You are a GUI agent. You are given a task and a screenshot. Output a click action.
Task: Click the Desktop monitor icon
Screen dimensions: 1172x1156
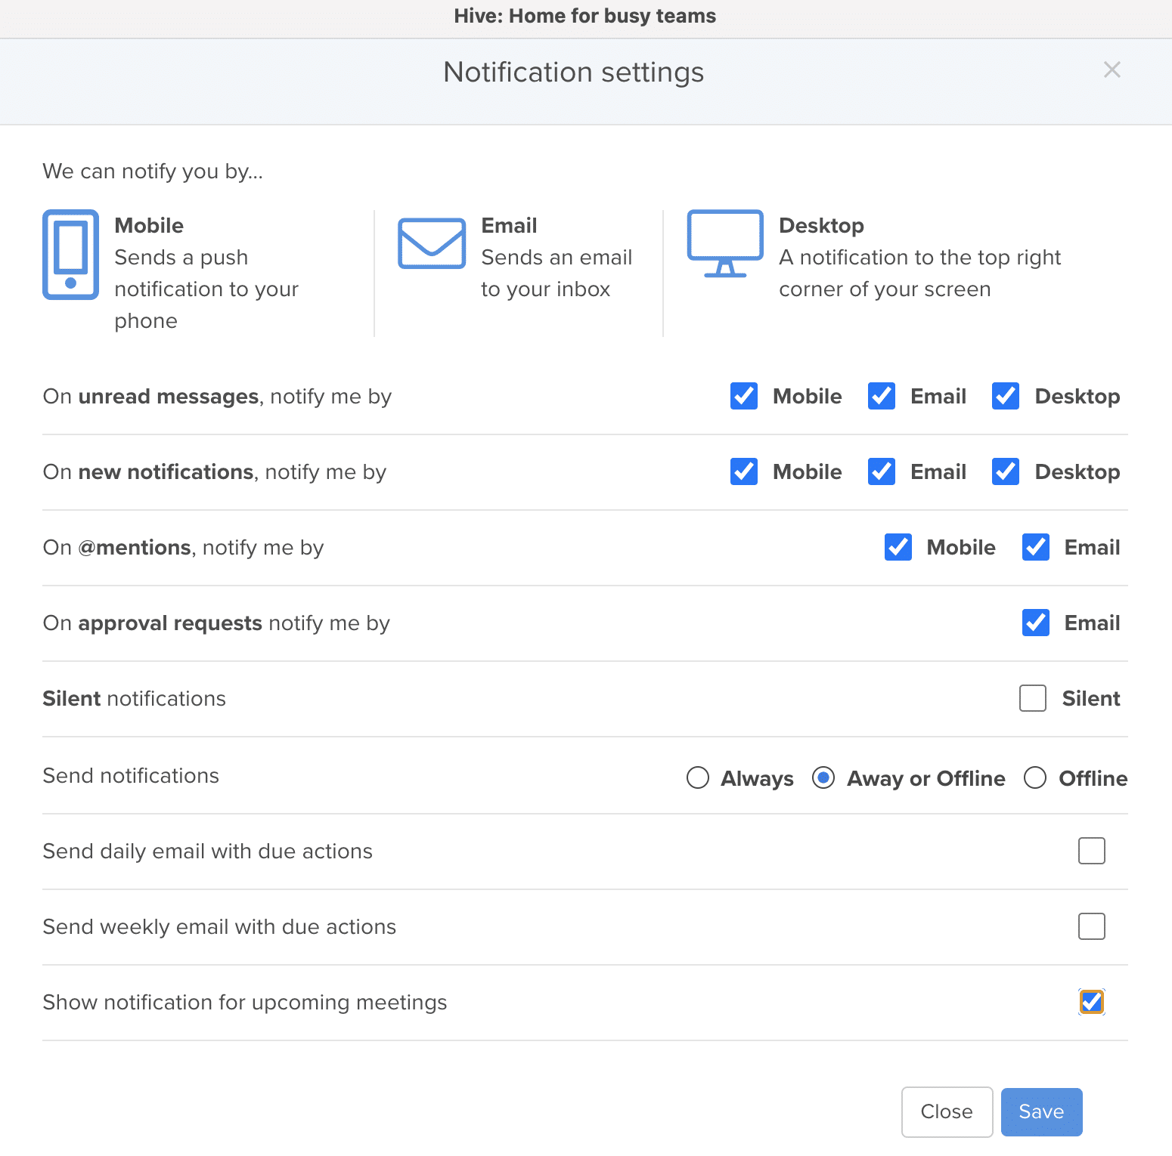(724, 243)
